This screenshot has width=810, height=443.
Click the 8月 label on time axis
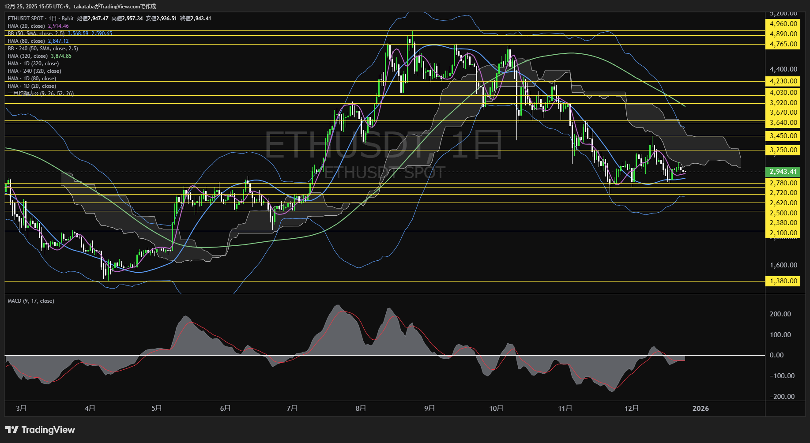tap(361, 408)
